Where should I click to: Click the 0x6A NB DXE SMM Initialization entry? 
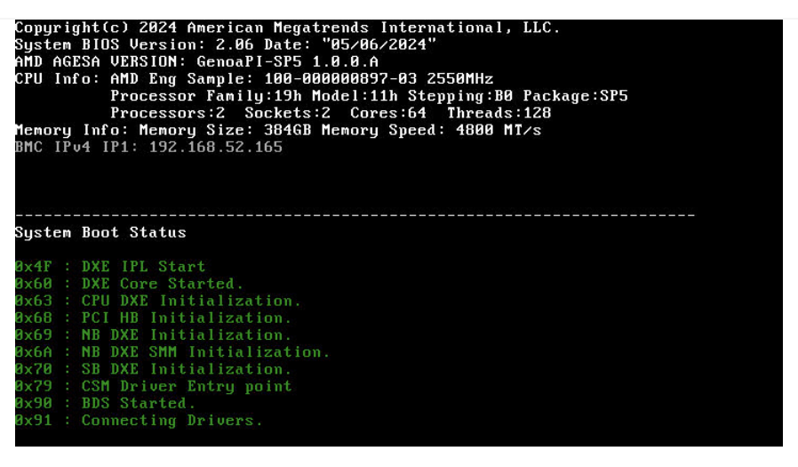[172, 352]
